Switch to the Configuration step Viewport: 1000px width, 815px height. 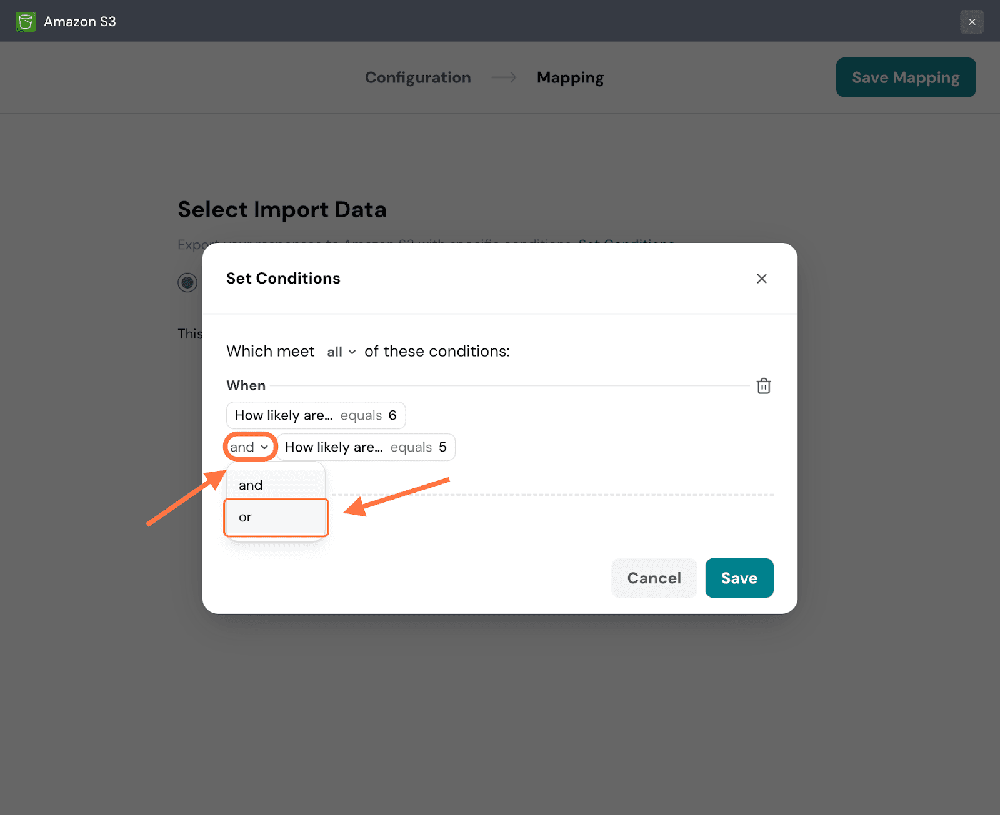click(x=417, y=77)
